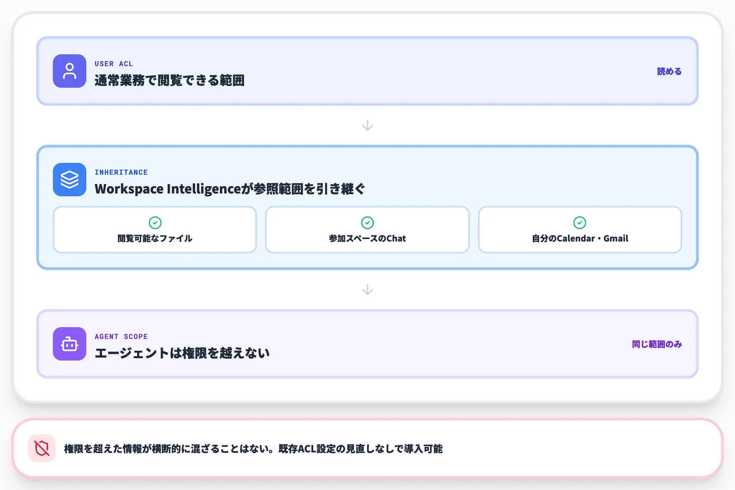Toggle the 閲覧可能なファイル card
The height and width of the screenshot is (490, 735).
click(x=155, y=230)
